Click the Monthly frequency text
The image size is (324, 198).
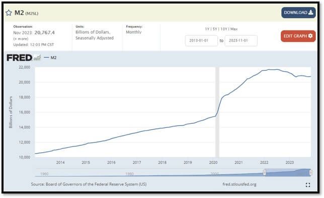(134, 32)
